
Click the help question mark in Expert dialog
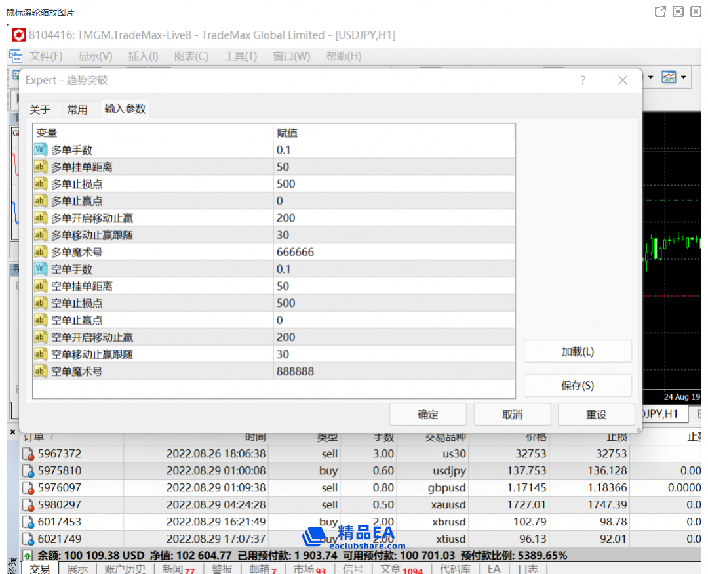pos(583,80)
